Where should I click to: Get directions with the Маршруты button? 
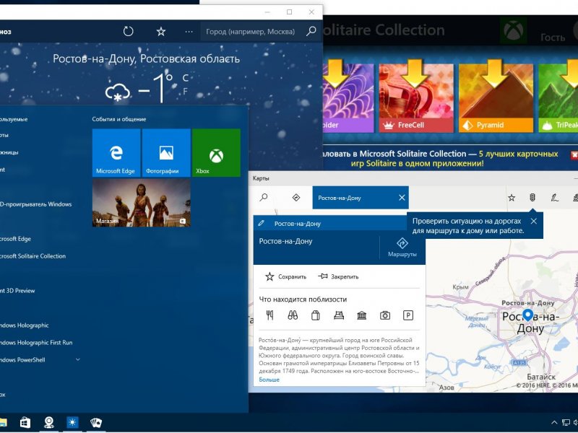402,247
